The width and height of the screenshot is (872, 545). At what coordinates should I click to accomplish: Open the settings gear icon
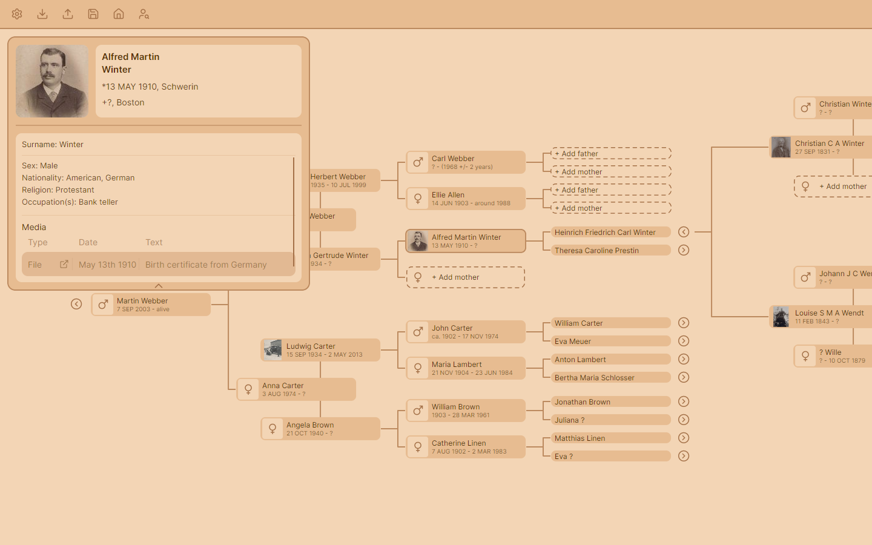pyautogui.click(x=16, y=13)
